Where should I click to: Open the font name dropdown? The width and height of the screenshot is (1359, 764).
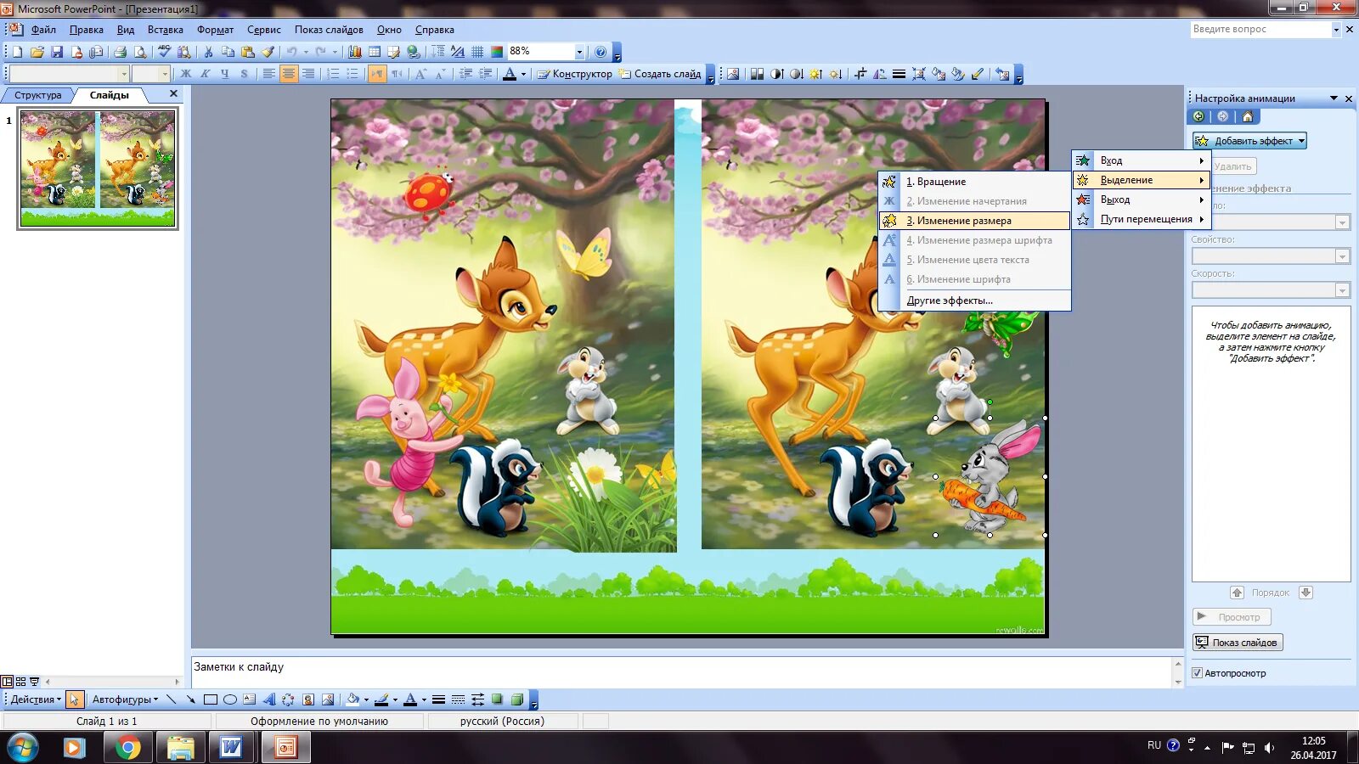click(123, 74)
